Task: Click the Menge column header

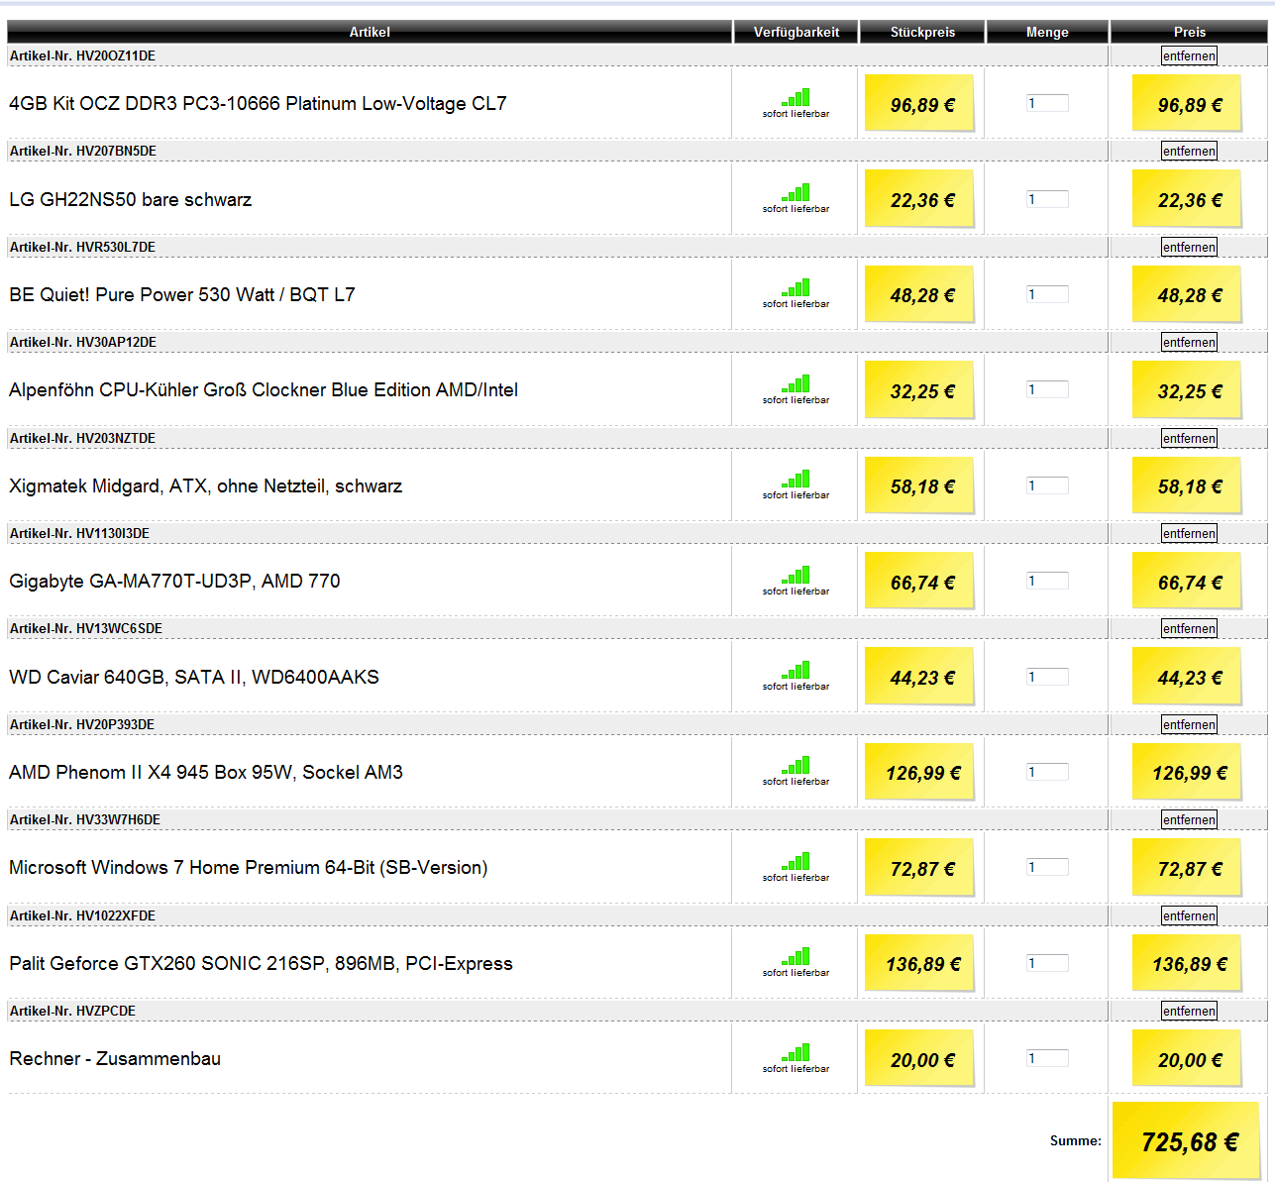Action: (1047, 32)
